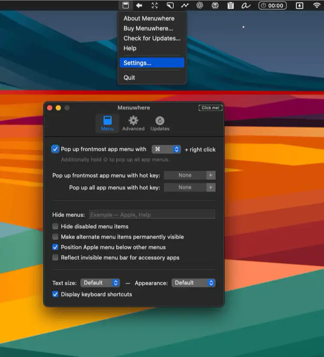Click the 00:00 timer in menu bar
The width and height of the screenshot is (324, 357).
(x=272, y=6)
